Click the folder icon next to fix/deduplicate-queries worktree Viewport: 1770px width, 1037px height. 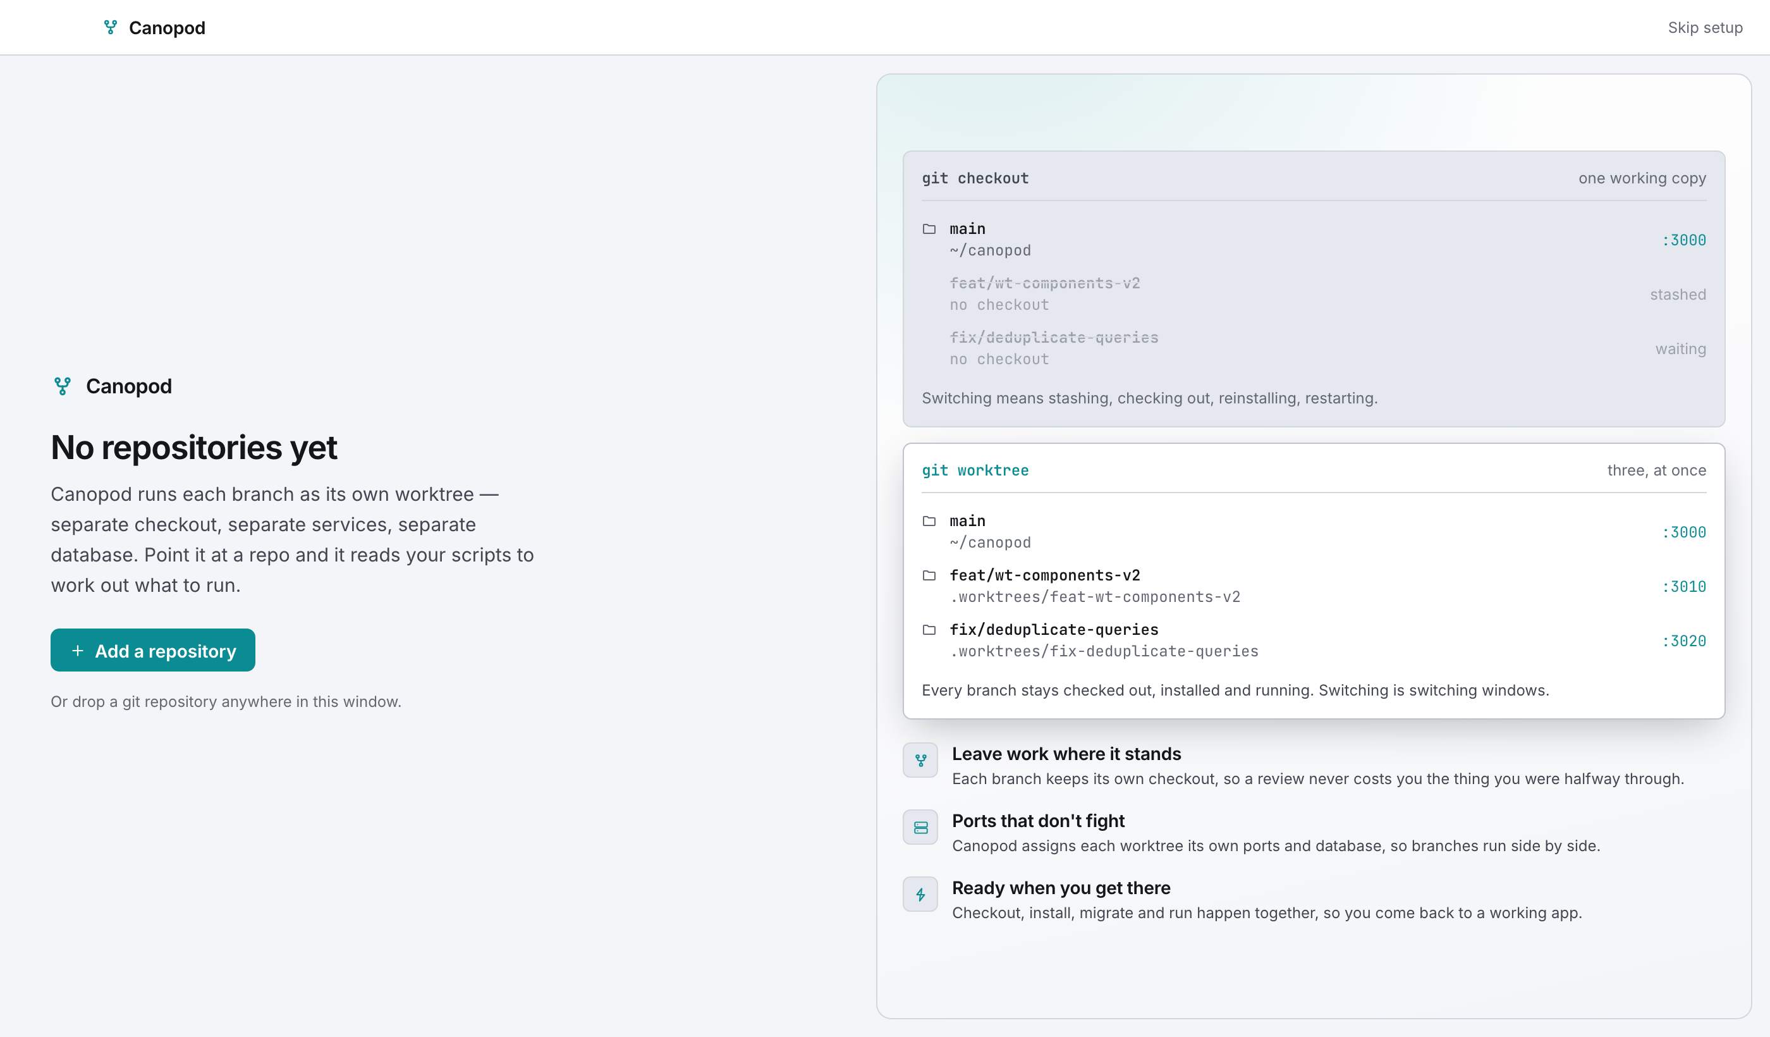929,630
